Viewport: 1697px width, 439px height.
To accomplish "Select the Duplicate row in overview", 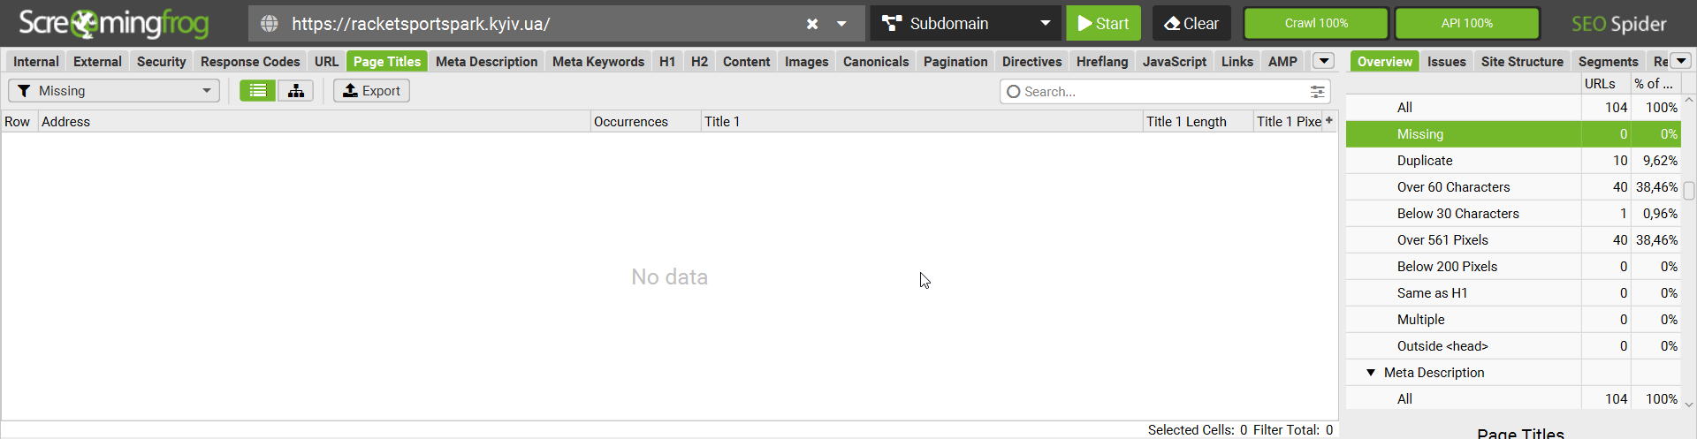I will tap(1512, 161).
